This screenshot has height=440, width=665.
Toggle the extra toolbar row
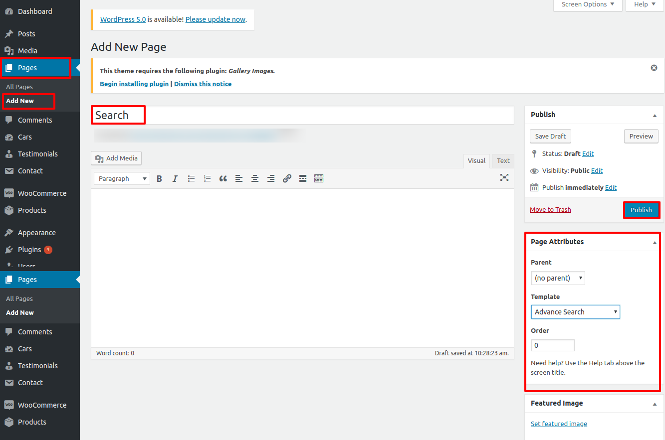(x=319, y=178)
